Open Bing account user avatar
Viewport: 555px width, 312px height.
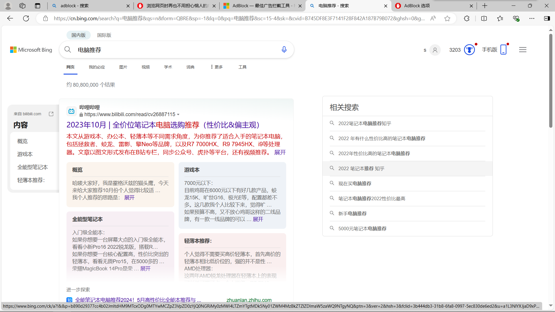(x=435, y=50)
